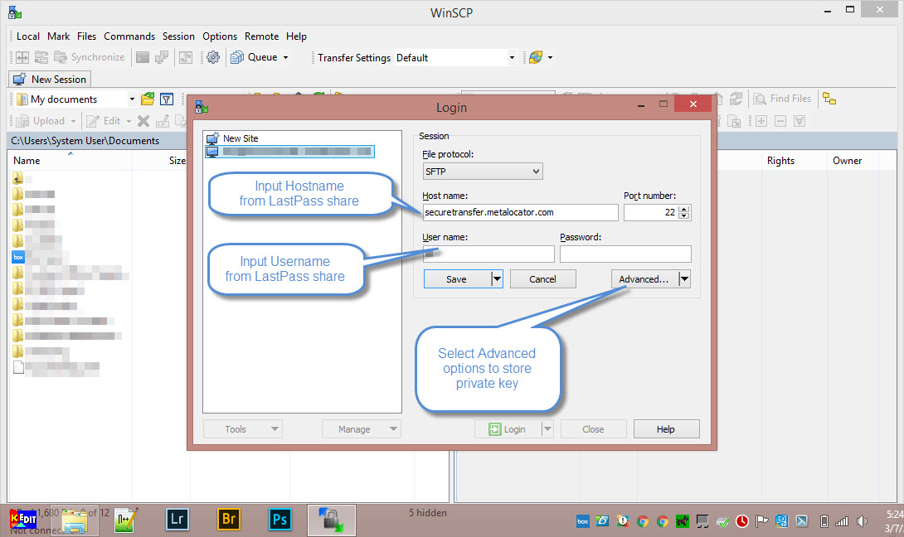Screen dimensions: 904x537
Task: Click the Help button in the Login dialog
Action: [x=667, y=429]
